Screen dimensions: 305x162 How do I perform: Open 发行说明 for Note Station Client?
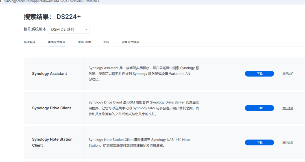click(x=288, y=143)
